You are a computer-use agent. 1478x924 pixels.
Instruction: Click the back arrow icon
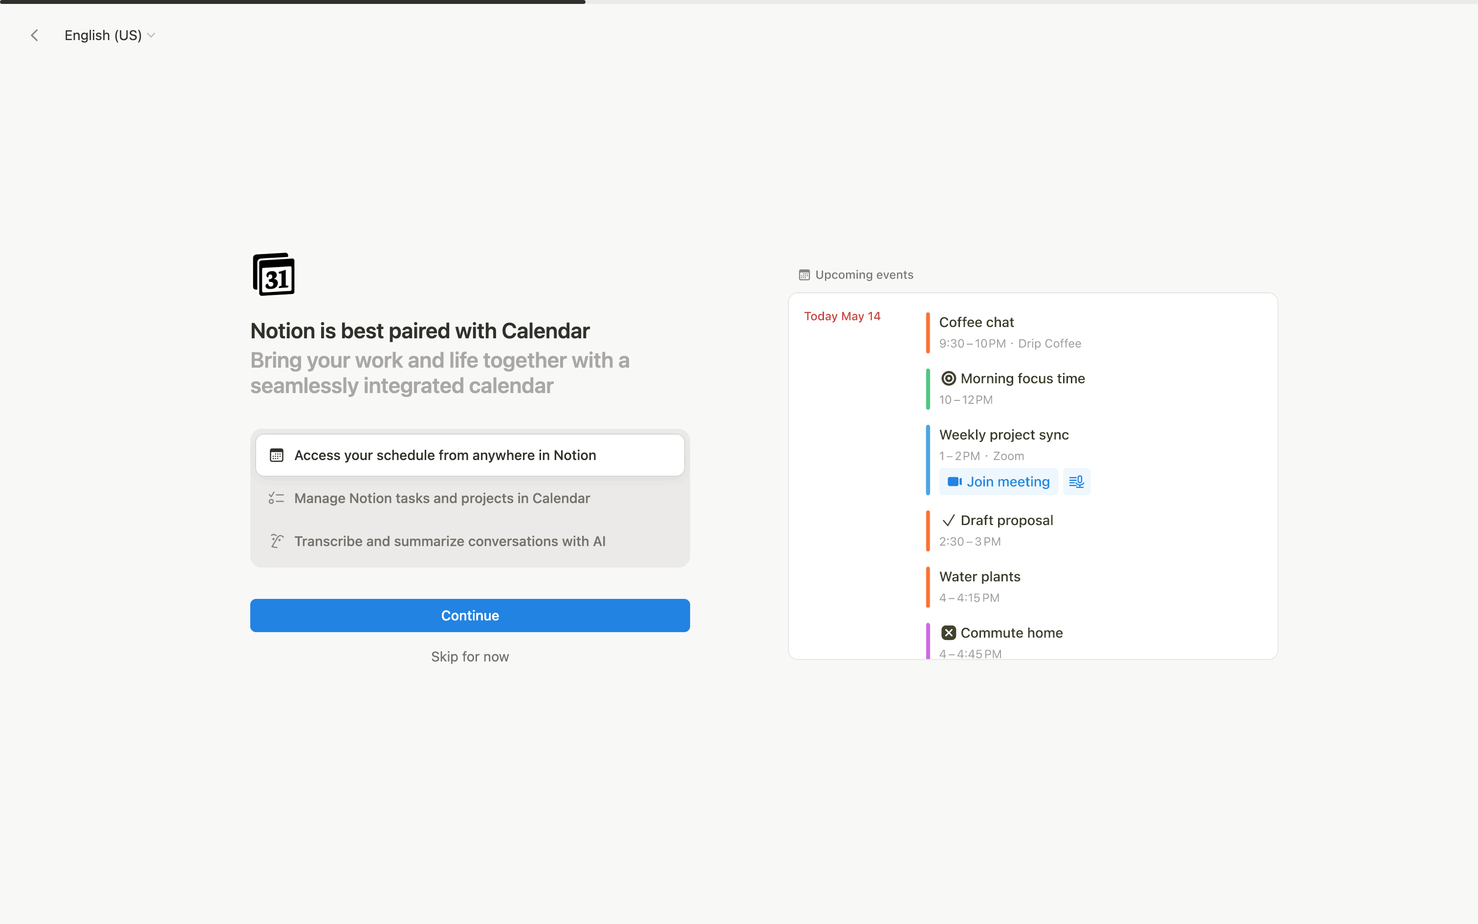tap(35, 35)
